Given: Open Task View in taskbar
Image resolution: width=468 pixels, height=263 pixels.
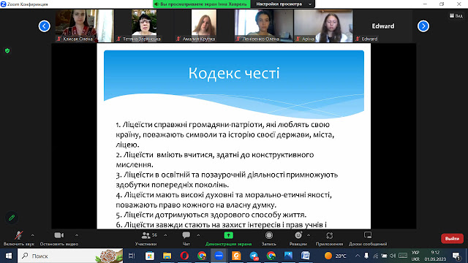Looking at the screenshot, I should [132, 256].
